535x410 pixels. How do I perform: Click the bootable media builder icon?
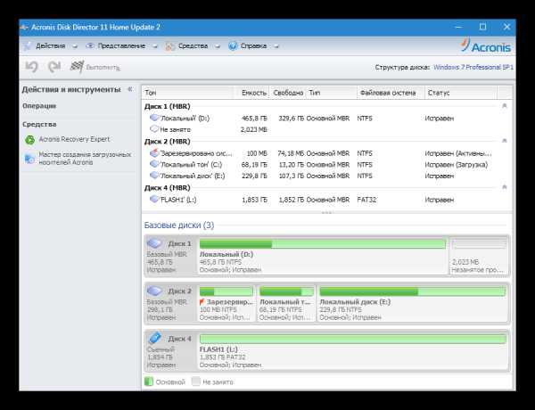pos(29,159)
